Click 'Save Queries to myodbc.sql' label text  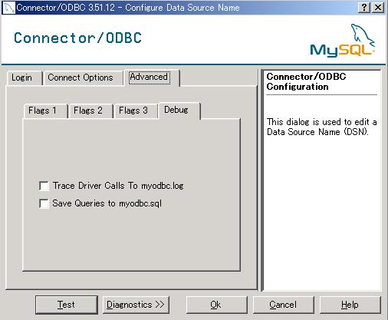(107, 203)
